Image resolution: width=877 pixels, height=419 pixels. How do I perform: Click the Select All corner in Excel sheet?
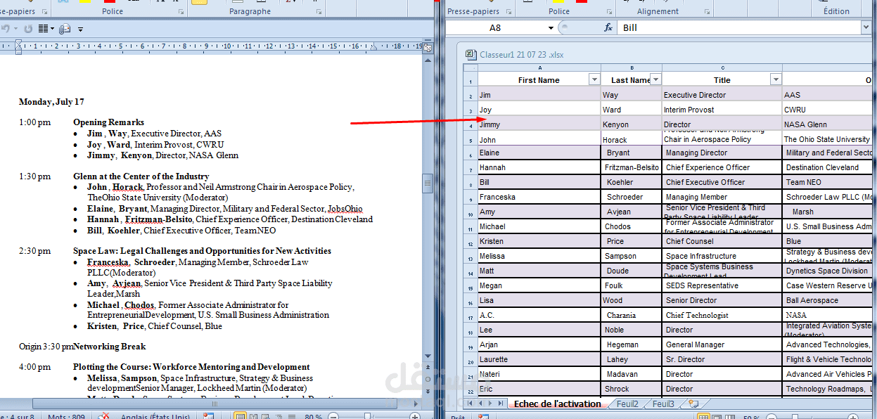coord(470,68)
